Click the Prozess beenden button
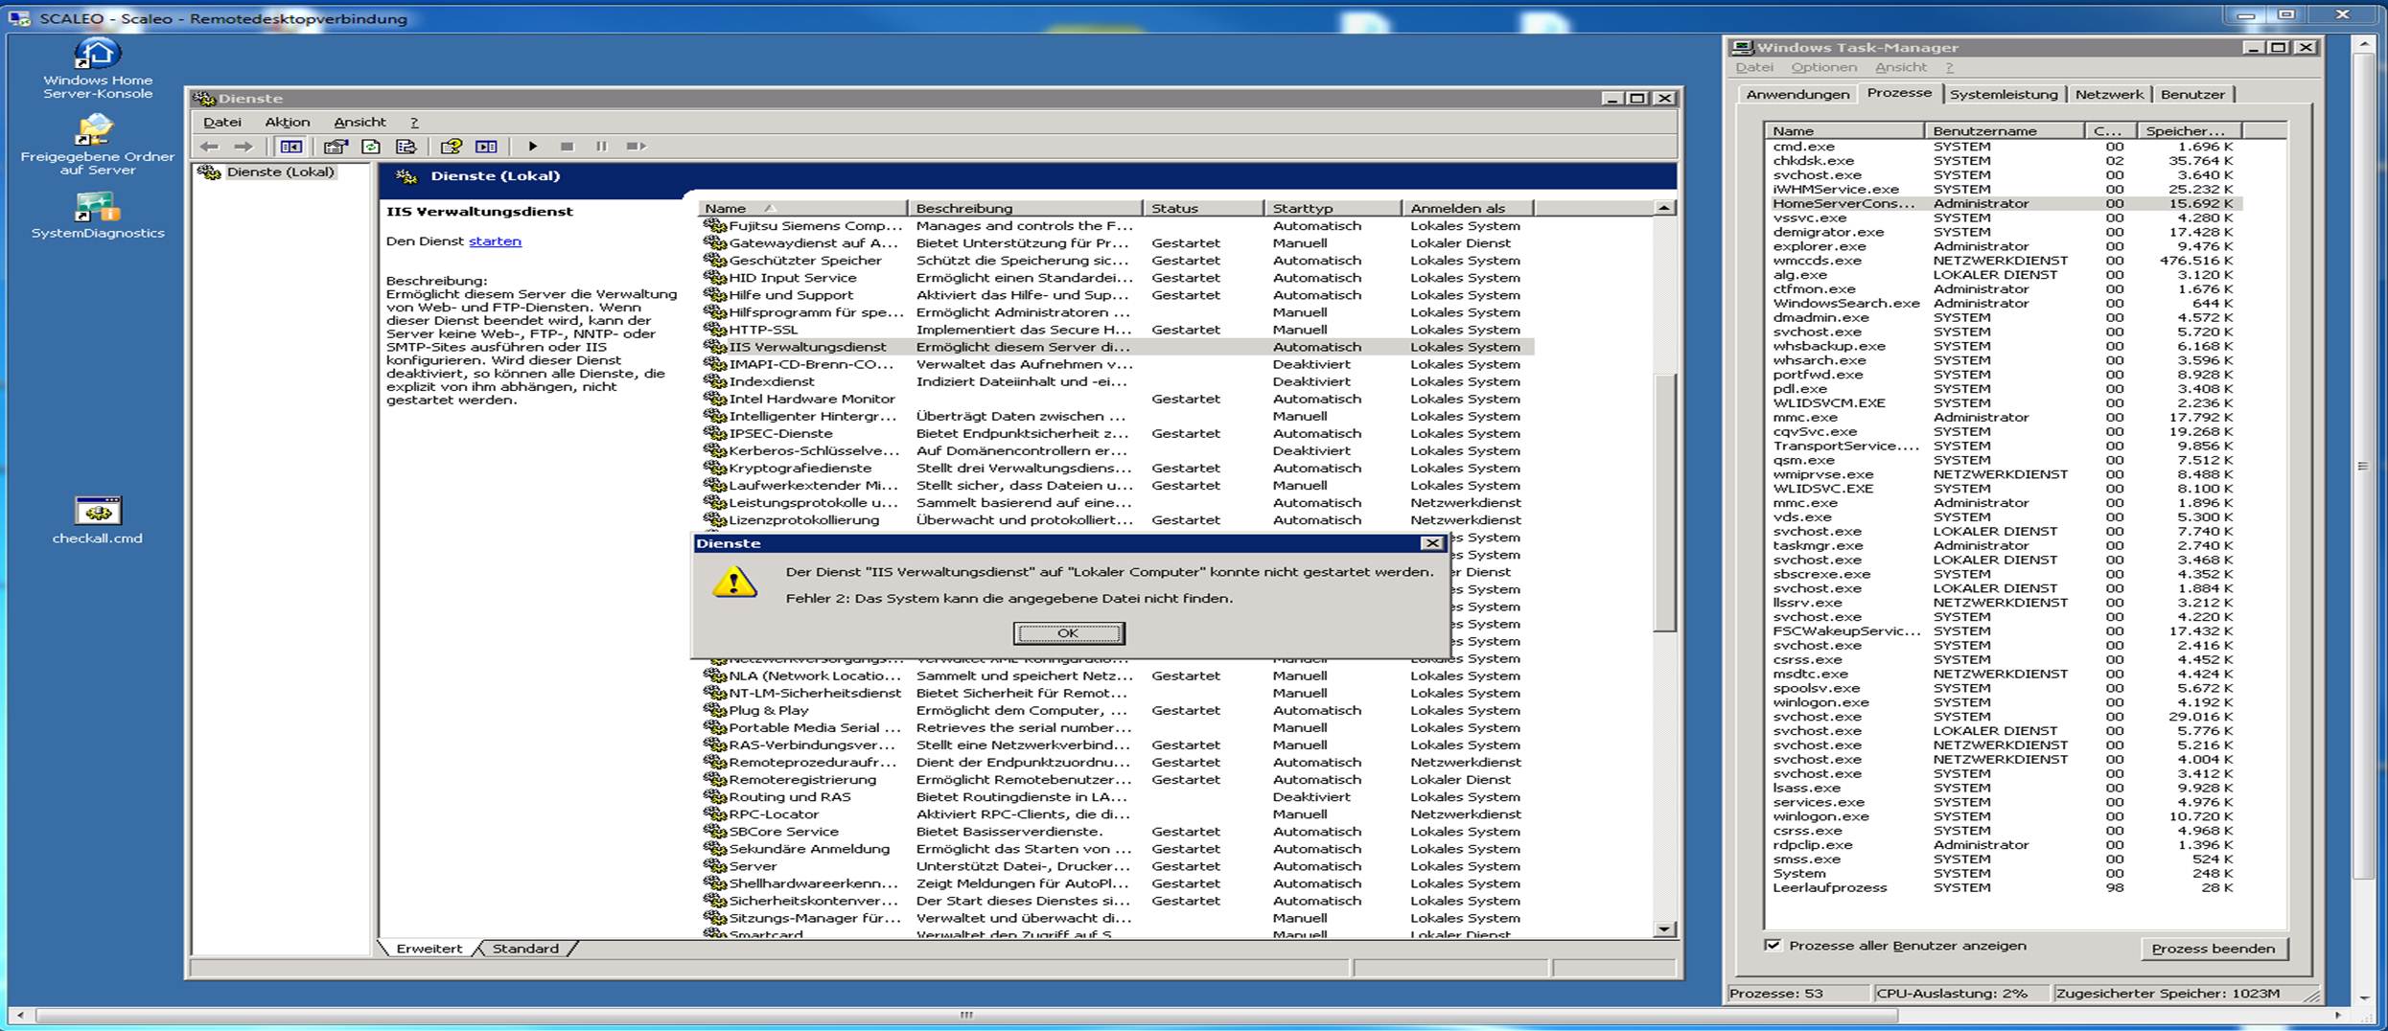Image resolution: width=2388 pixels, height=1031 pixels. [x=2213, y=949]
